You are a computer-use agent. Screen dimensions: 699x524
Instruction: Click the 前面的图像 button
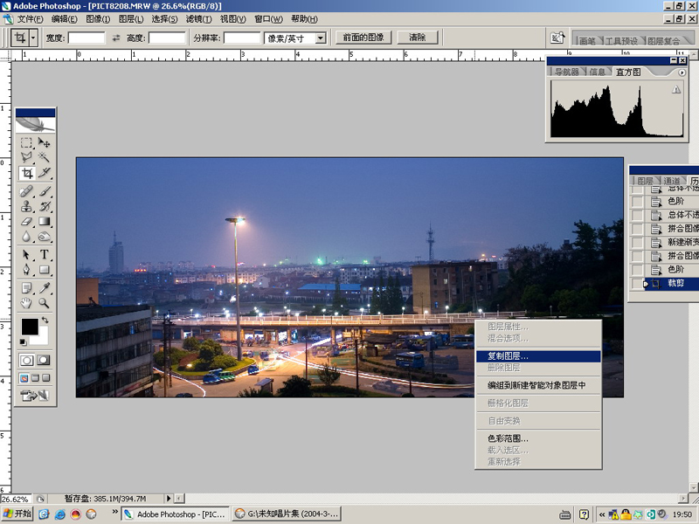coord(363,38)
